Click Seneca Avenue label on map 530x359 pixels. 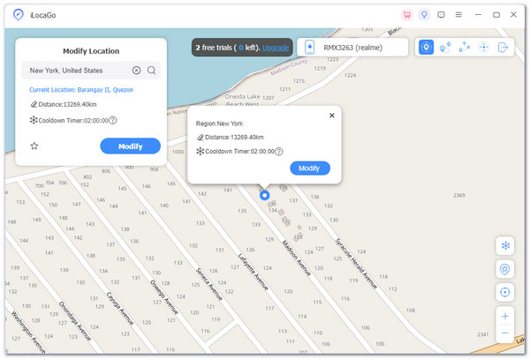click(x=209, y=284)
